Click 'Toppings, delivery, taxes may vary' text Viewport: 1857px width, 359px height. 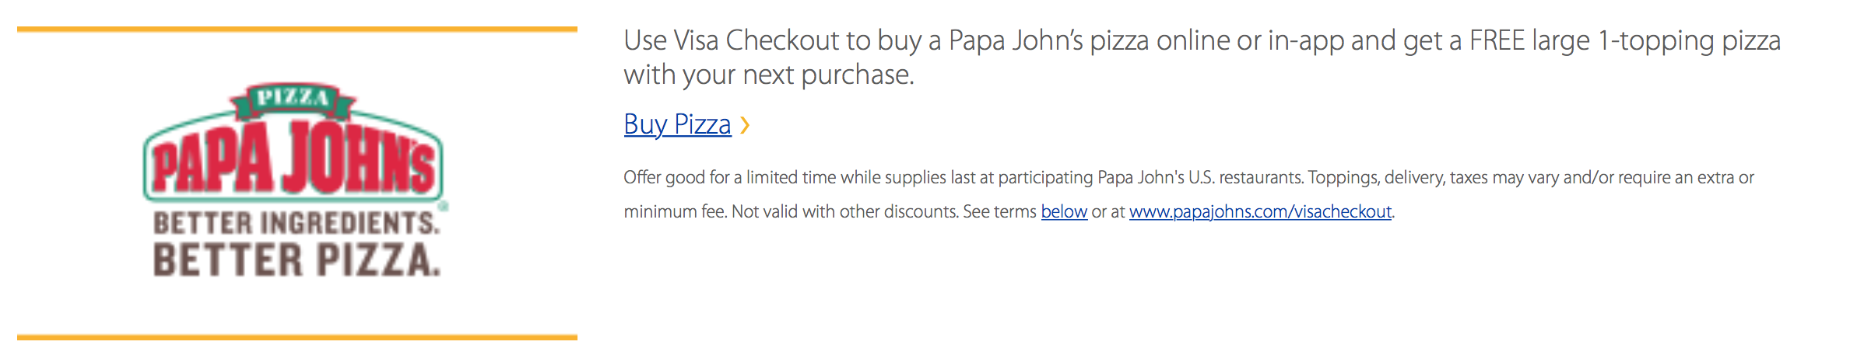click(x=1434, y=177)
